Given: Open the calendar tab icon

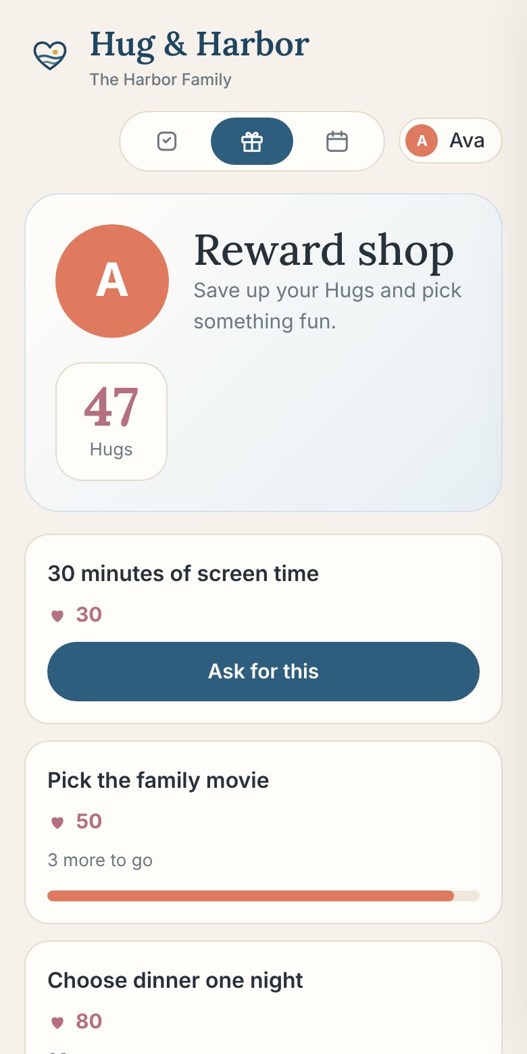Looking at the screenshot, I should (337, 141).
